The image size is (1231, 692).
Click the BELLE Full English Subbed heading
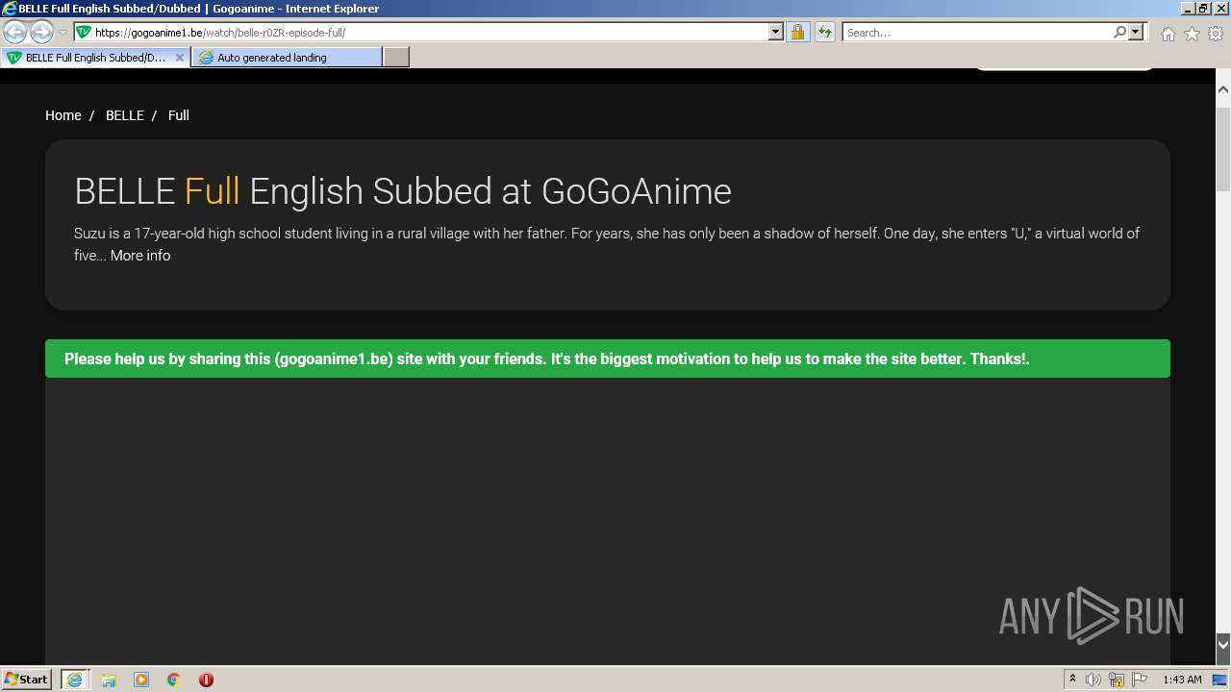click(x=403, y=191)
